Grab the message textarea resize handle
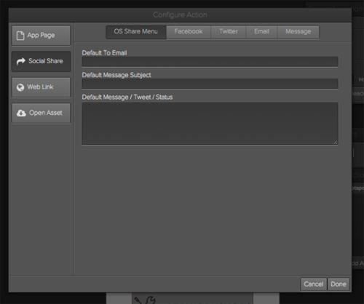The width and height of the screenshot is (364, 304). pos(336,143)
